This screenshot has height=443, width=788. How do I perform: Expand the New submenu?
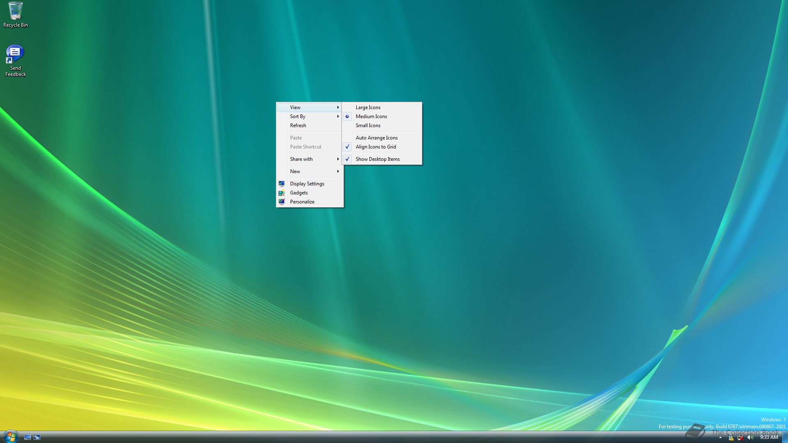[309, 171]
